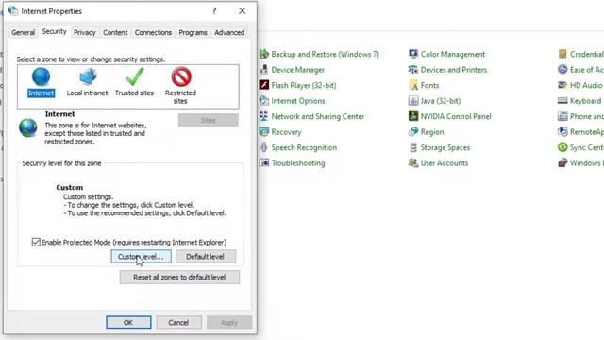This screenshot has height=340, width=604.
Task: Click the Fonts icon
Action: (x=413, y=85)
